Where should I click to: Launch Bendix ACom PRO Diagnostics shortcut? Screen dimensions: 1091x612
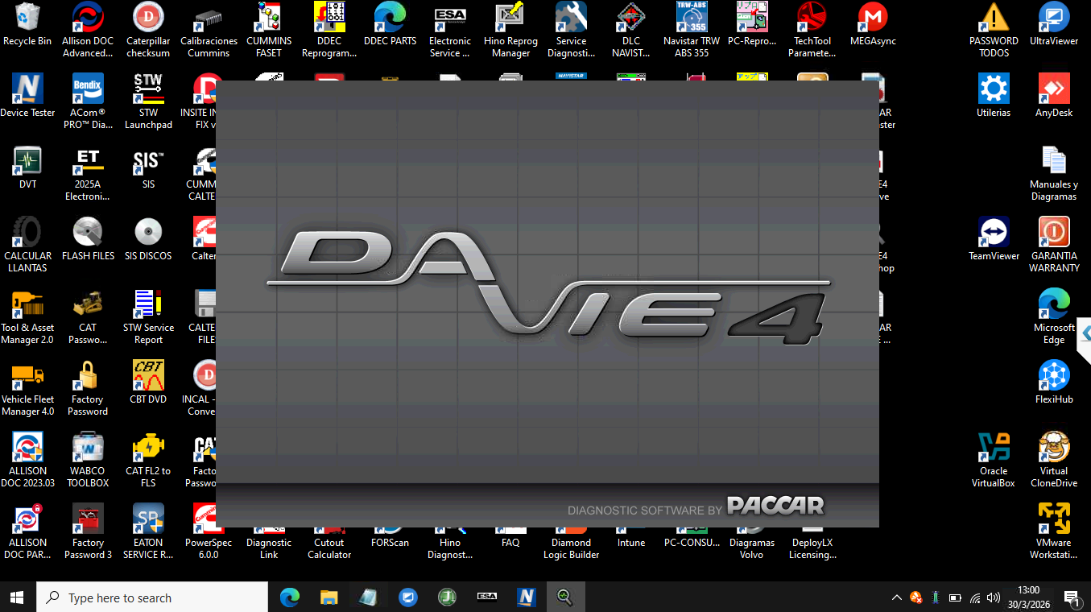[x=88, y=101]
